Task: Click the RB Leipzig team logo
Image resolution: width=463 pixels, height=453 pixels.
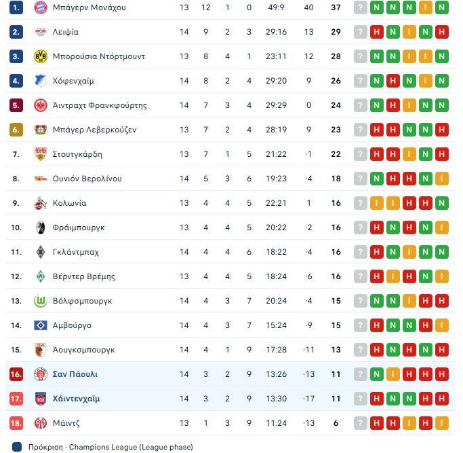Action: pos(40,33)
